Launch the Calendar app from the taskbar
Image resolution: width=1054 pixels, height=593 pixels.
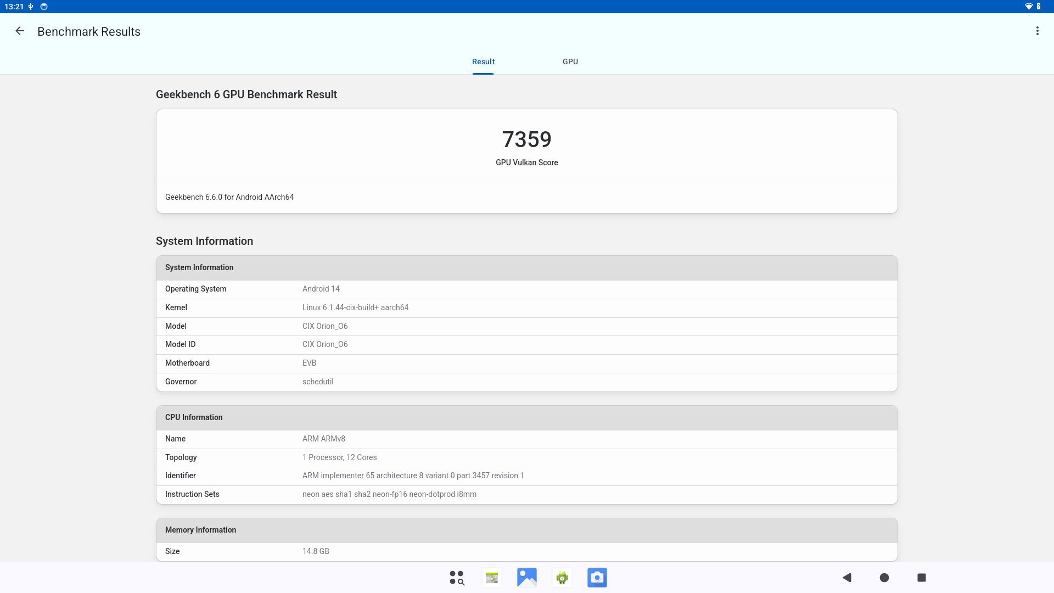(492, 578)
